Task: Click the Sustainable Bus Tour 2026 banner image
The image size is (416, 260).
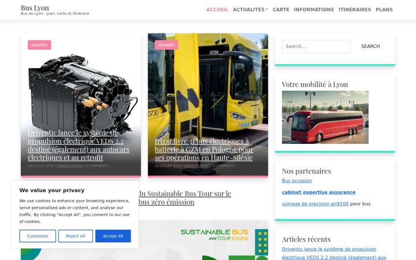Action: (x=203, y=240)
